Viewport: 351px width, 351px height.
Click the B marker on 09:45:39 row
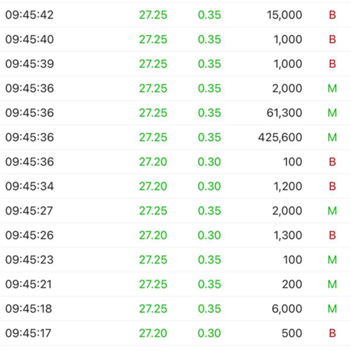(x=332, y=64)
